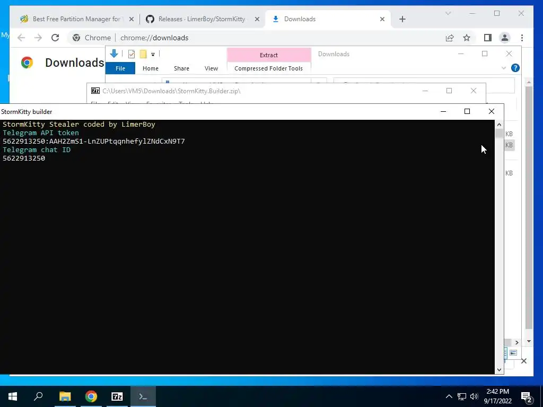Share this page icon in Chrome
This screenshot has width=543, height=407.
click(450, 38)
